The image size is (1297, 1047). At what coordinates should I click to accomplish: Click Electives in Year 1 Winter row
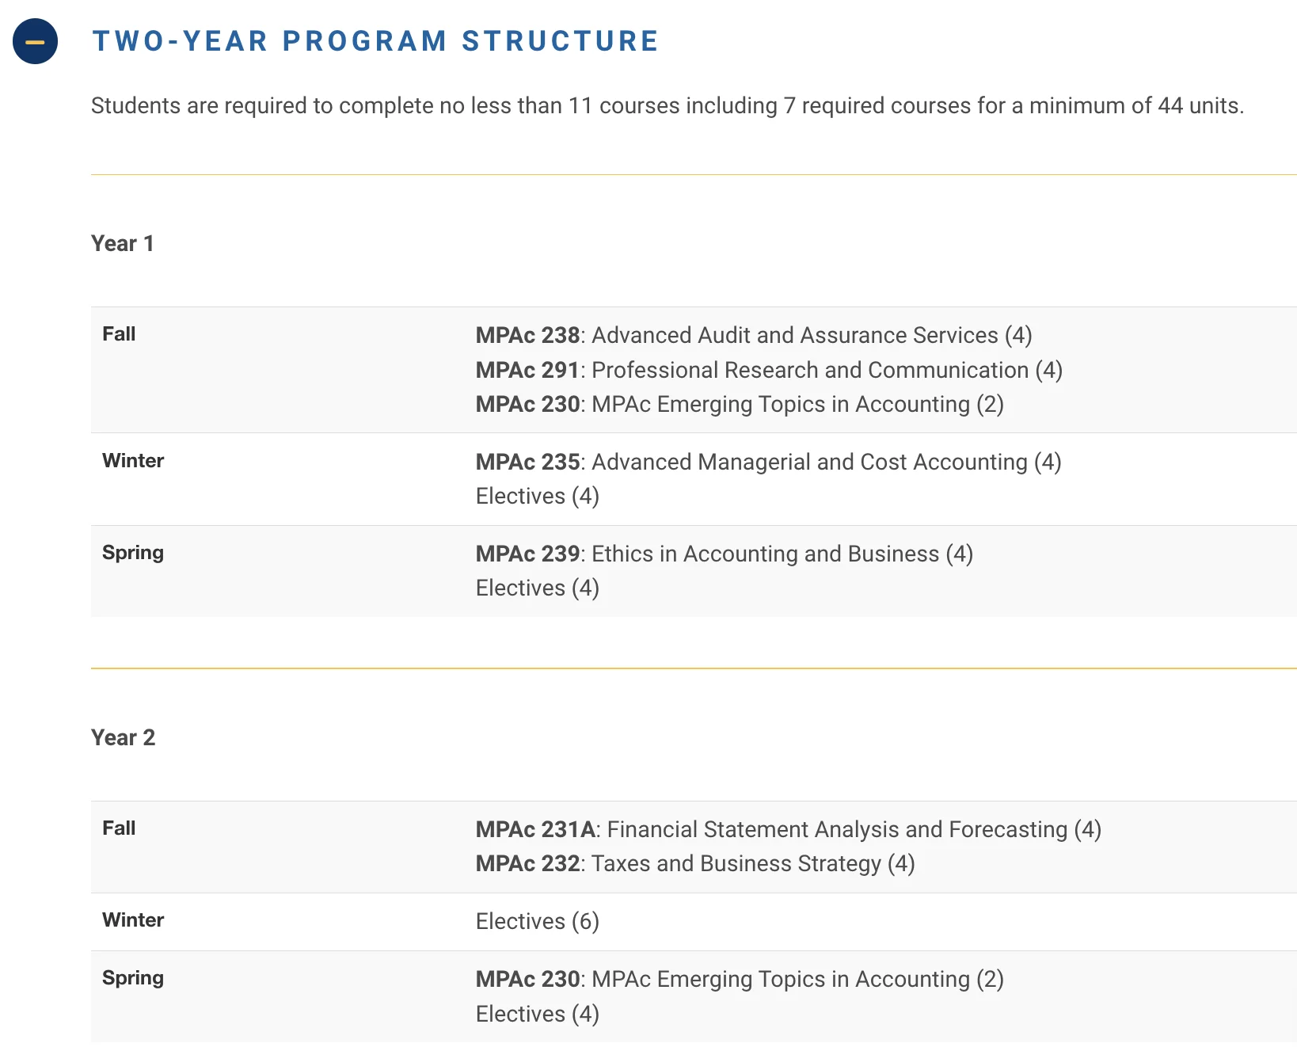pos(537,496)
